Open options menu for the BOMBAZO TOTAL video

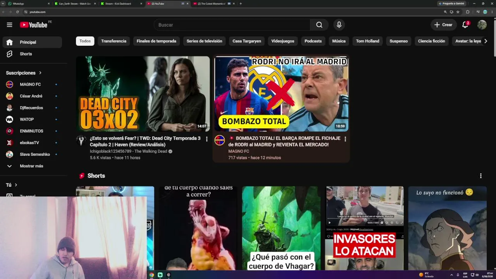[x=345, y=139]
